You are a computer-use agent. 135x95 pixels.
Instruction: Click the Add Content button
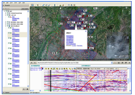(25, 9)
